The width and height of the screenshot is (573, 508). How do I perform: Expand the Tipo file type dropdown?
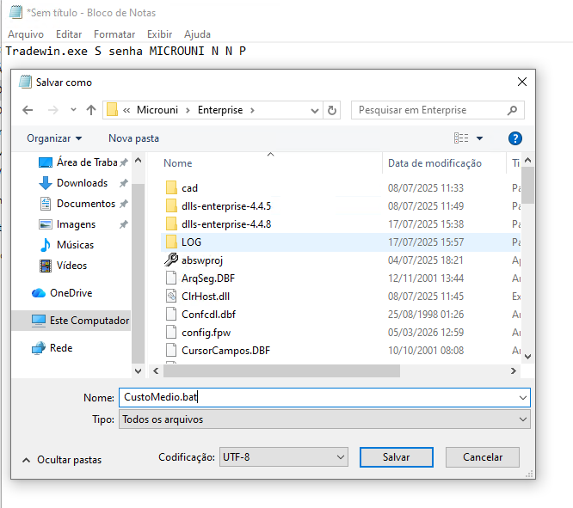[324, 419]
